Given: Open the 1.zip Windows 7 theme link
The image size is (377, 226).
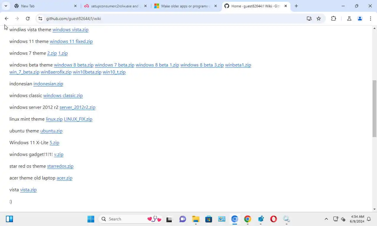Looking at the screenshot, I should point(63,53).
